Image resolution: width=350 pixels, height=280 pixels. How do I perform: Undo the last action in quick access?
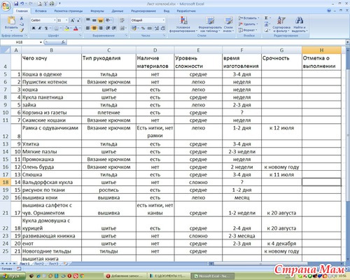point(22,3)
